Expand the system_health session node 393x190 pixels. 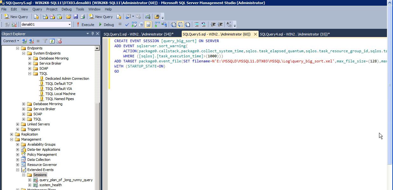pyautogui.click(x=30, y=185)
